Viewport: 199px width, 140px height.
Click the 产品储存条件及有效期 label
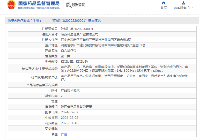click(42, 85)
